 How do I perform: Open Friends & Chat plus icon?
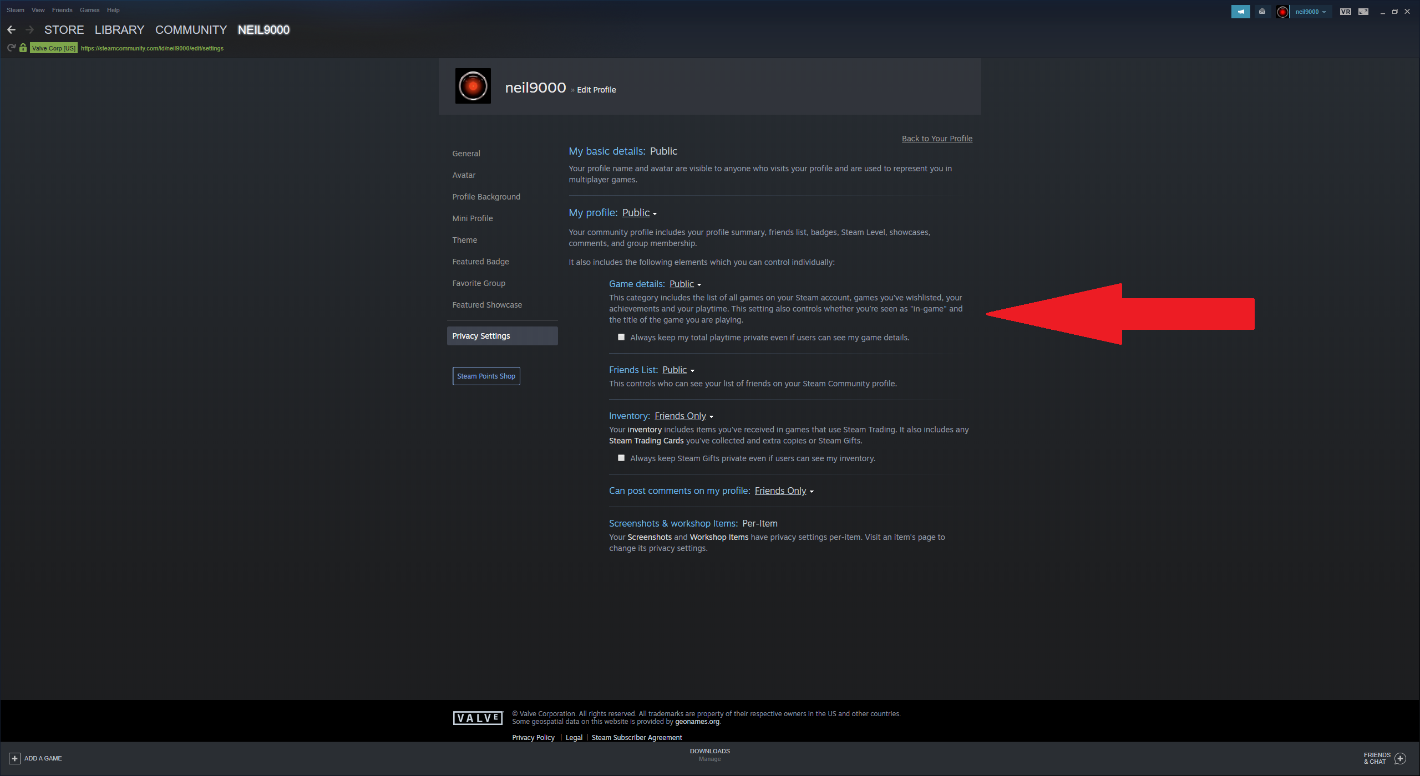pyautogui.click(x=1400, y=758)
